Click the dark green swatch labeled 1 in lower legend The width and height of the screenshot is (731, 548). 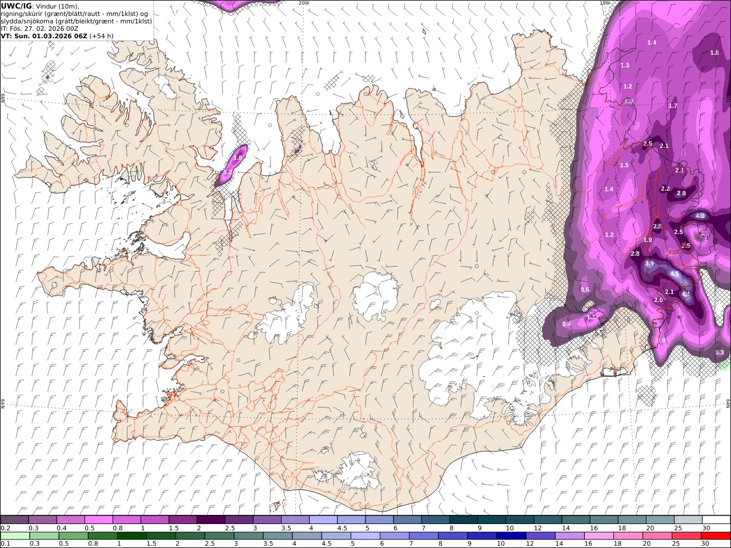click(x=132, y=536)
